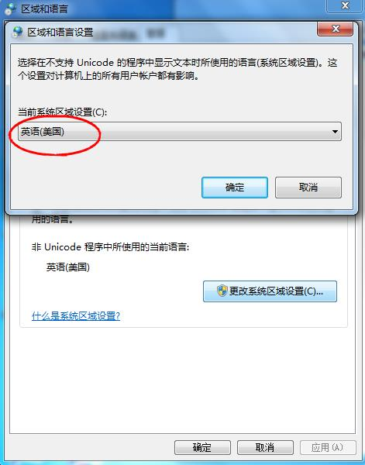The width and height of the screenshot is (365, 465).
Task: Click globe icon in 区域和语言设置 title bar
Action: (18, 32)
